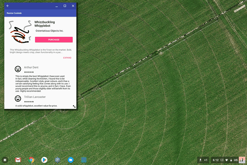The width and height of the screenshot is (247, 165).
Task: Click the US keyboard layout indicator
Action: (x=236, y=160)
